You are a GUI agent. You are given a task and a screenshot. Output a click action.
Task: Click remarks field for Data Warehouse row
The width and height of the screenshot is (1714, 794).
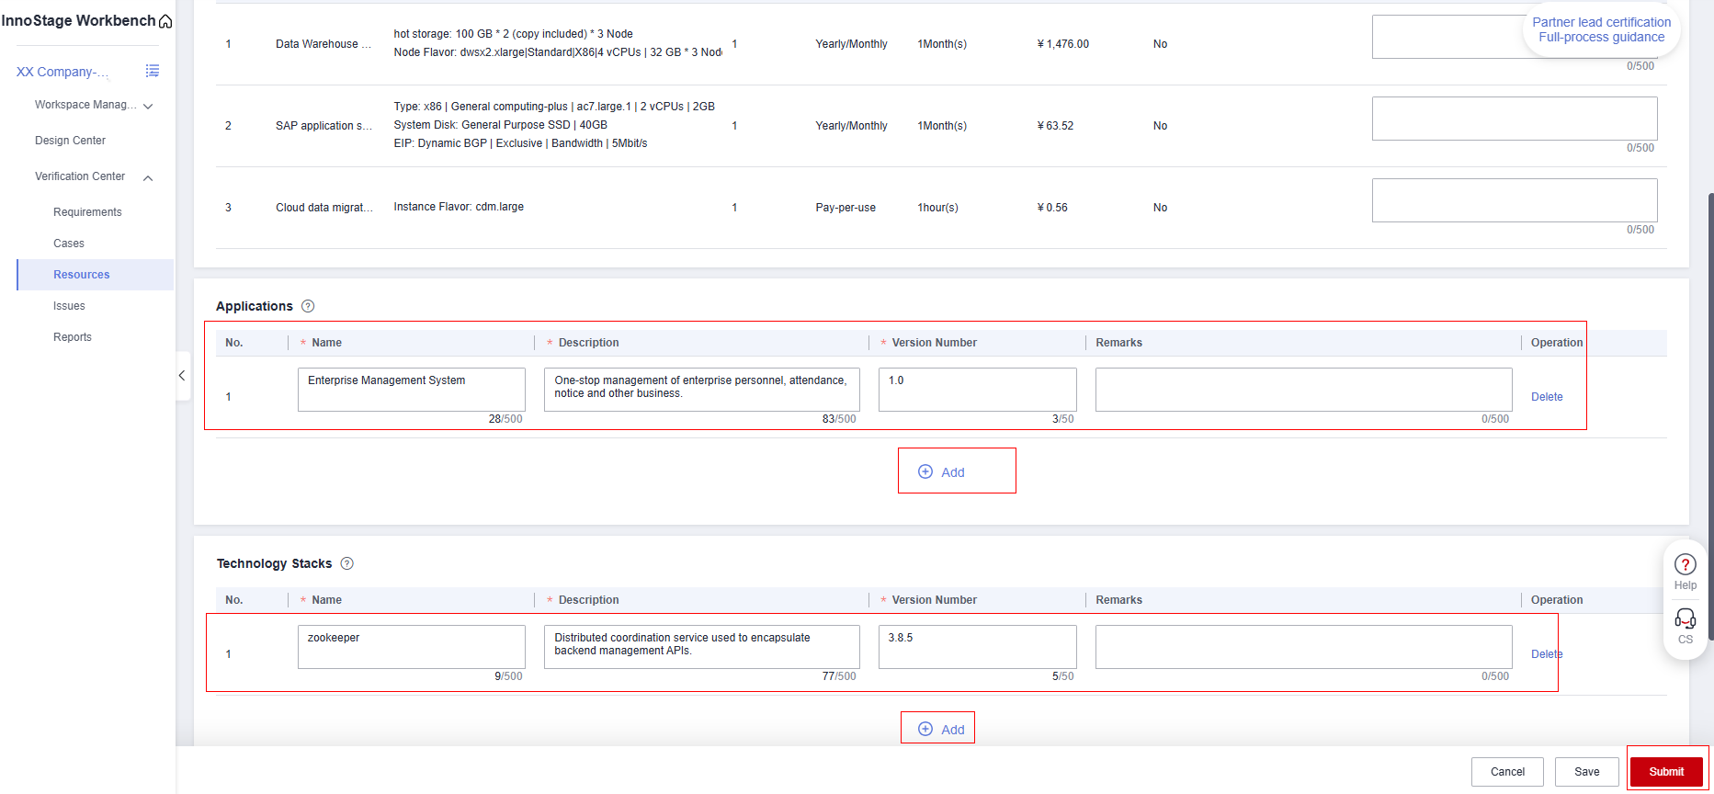pos(1515,37)
